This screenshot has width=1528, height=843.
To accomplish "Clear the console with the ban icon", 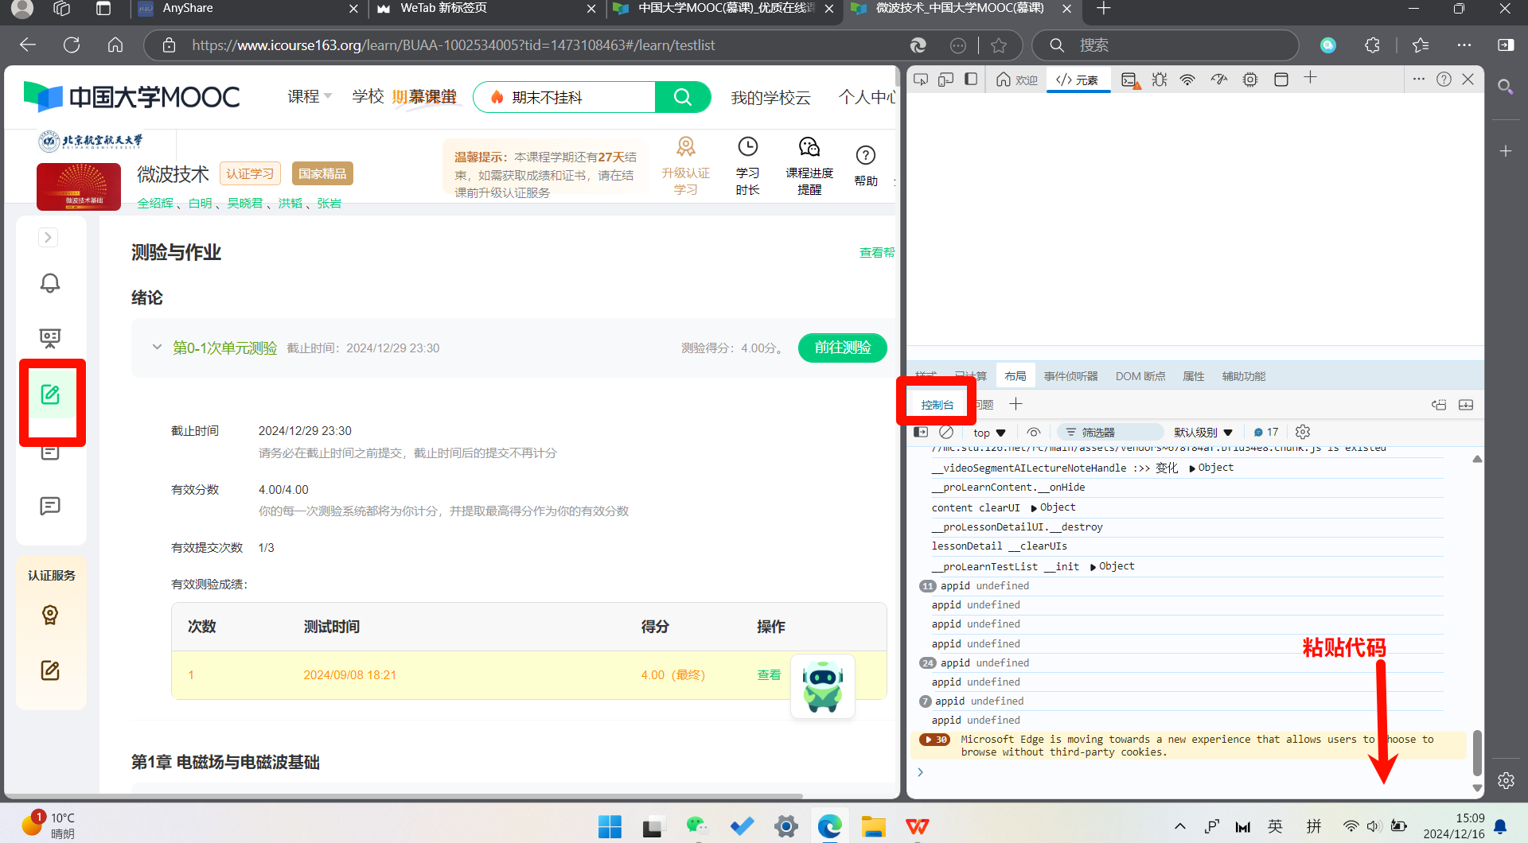I will [x=946, y=432].
